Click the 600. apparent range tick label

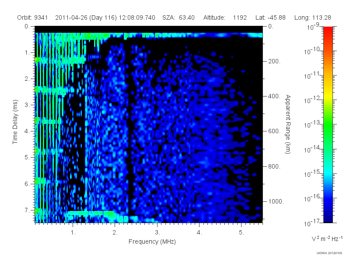pos(274,131)
